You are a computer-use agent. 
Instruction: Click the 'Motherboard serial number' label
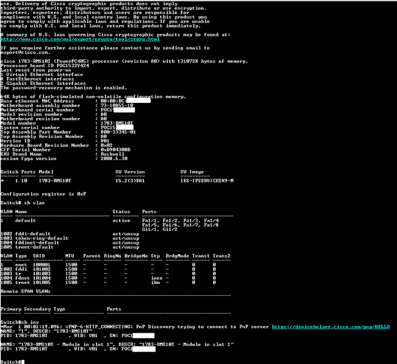[x=37, y=110]
